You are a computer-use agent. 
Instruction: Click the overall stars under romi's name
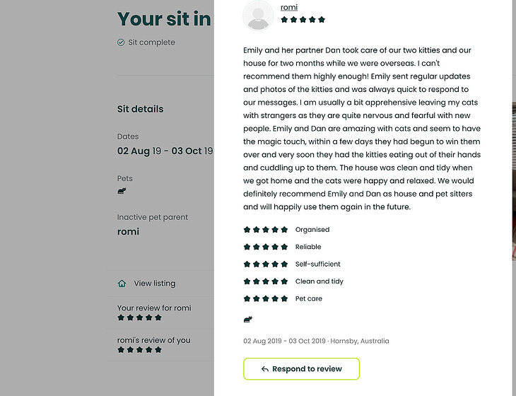click(303, 20)
